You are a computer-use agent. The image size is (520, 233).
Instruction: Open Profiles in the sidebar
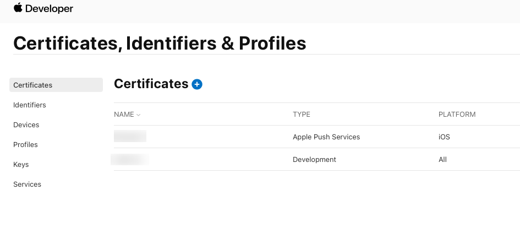25,145
